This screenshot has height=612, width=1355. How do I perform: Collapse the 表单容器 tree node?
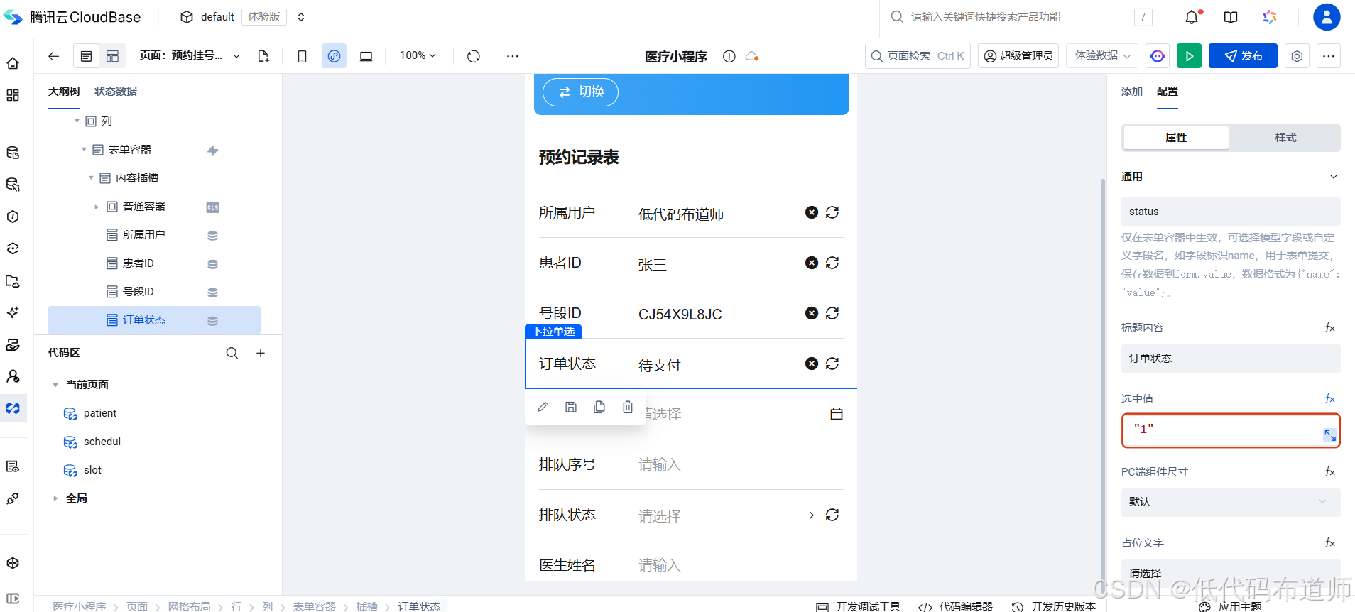coord(84,150)
